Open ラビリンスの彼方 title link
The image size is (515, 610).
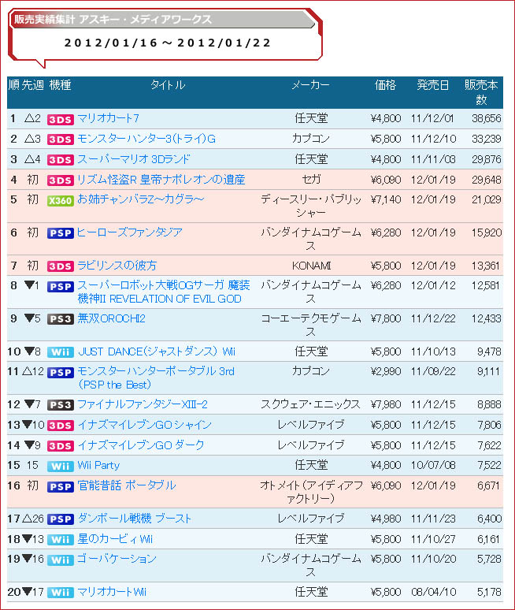point(117,266)
